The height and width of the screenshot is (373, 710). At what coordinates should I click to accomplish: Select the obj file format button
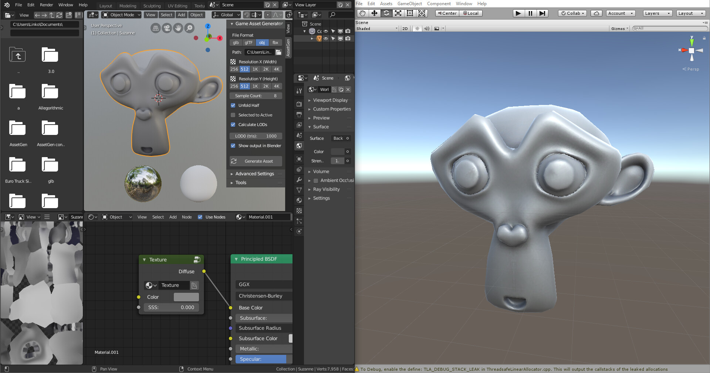262,43
